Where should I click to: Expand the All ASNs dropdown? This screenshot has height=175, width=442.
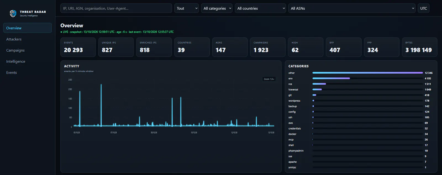pyautogui.click(x=352, y=8)
